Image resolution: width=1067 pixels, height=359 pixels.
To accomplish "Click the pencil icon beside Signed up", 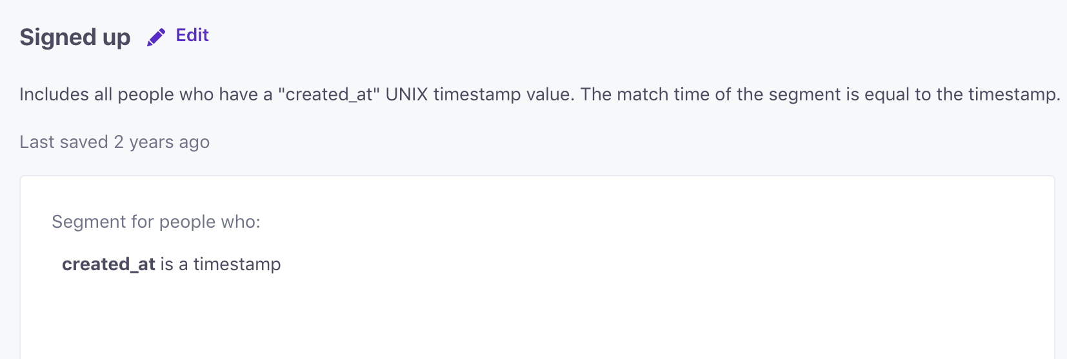I will [156, 37].
